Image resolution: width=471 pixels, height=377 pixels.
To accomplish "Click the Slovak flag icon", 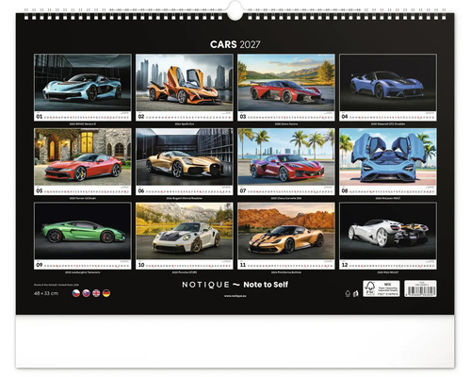I will pos(86,293).
